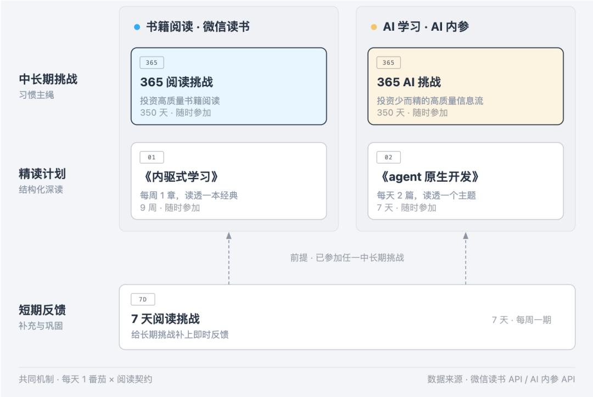The image size is (593, 397).
Task: Click the dashed arrow into AI 学习 column
Action: pos(466,258)
